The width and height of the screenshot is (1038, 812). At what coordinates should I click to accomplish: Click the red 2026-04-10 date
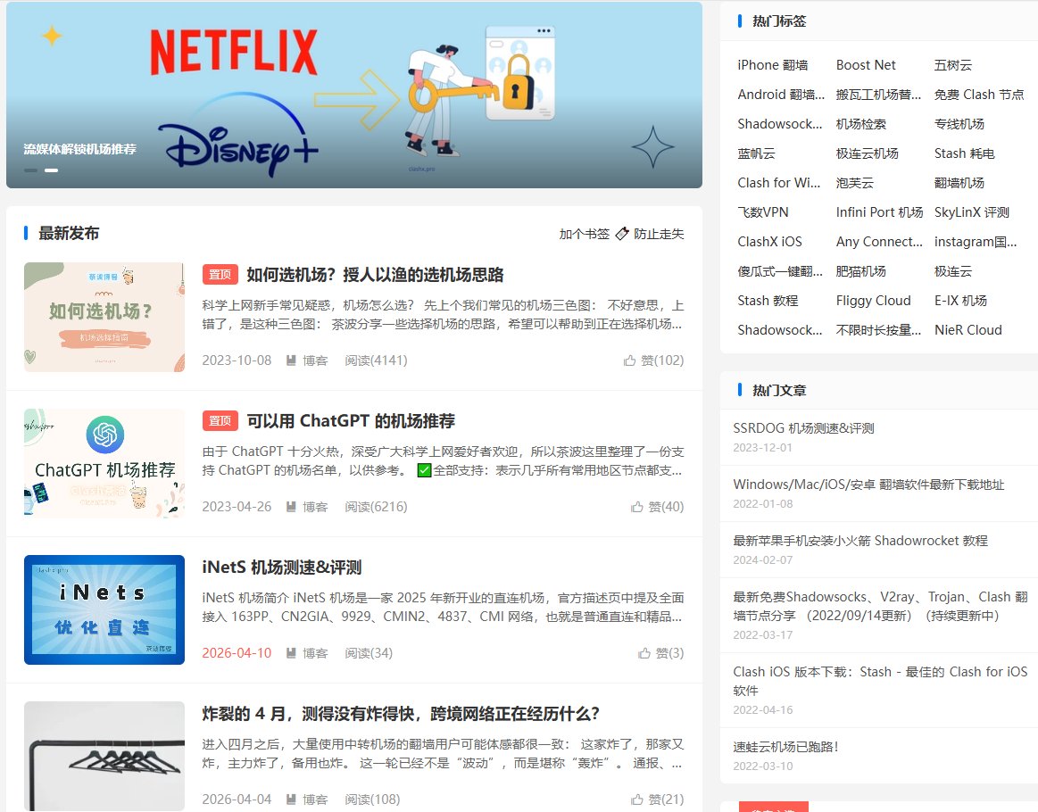(x=237, y=653)
